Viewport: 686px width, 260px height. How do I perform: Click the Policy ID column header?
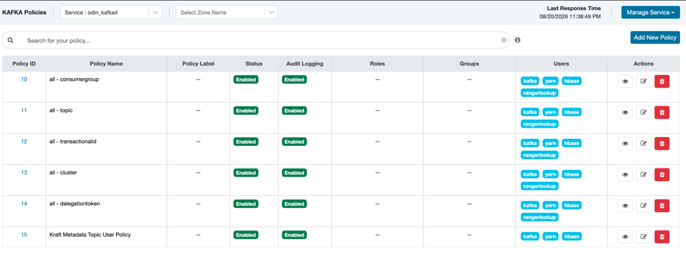tap(24, 63)
